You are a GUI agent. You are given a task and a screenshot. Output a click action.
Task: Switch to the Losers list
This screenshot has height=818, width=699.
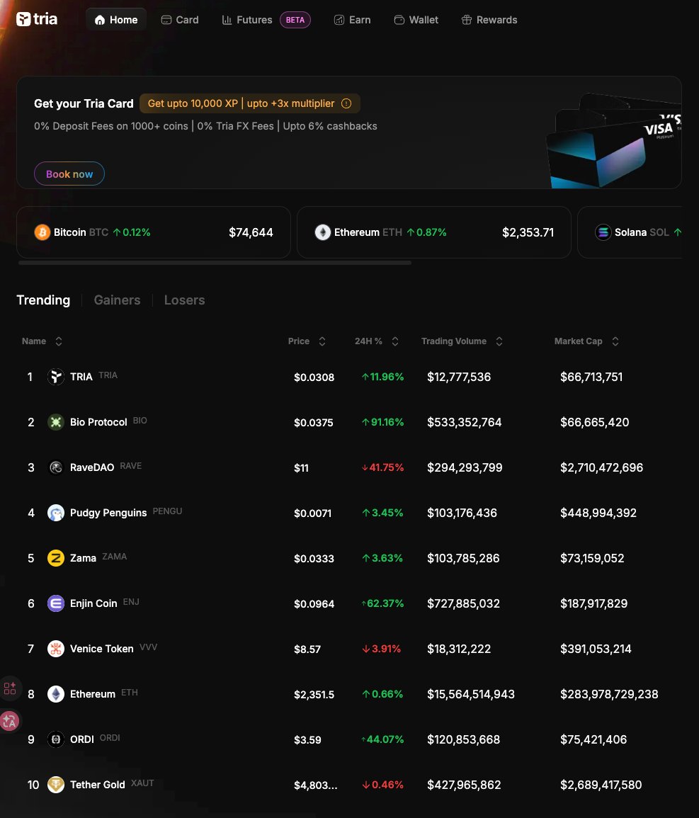(x=185, y=300)
